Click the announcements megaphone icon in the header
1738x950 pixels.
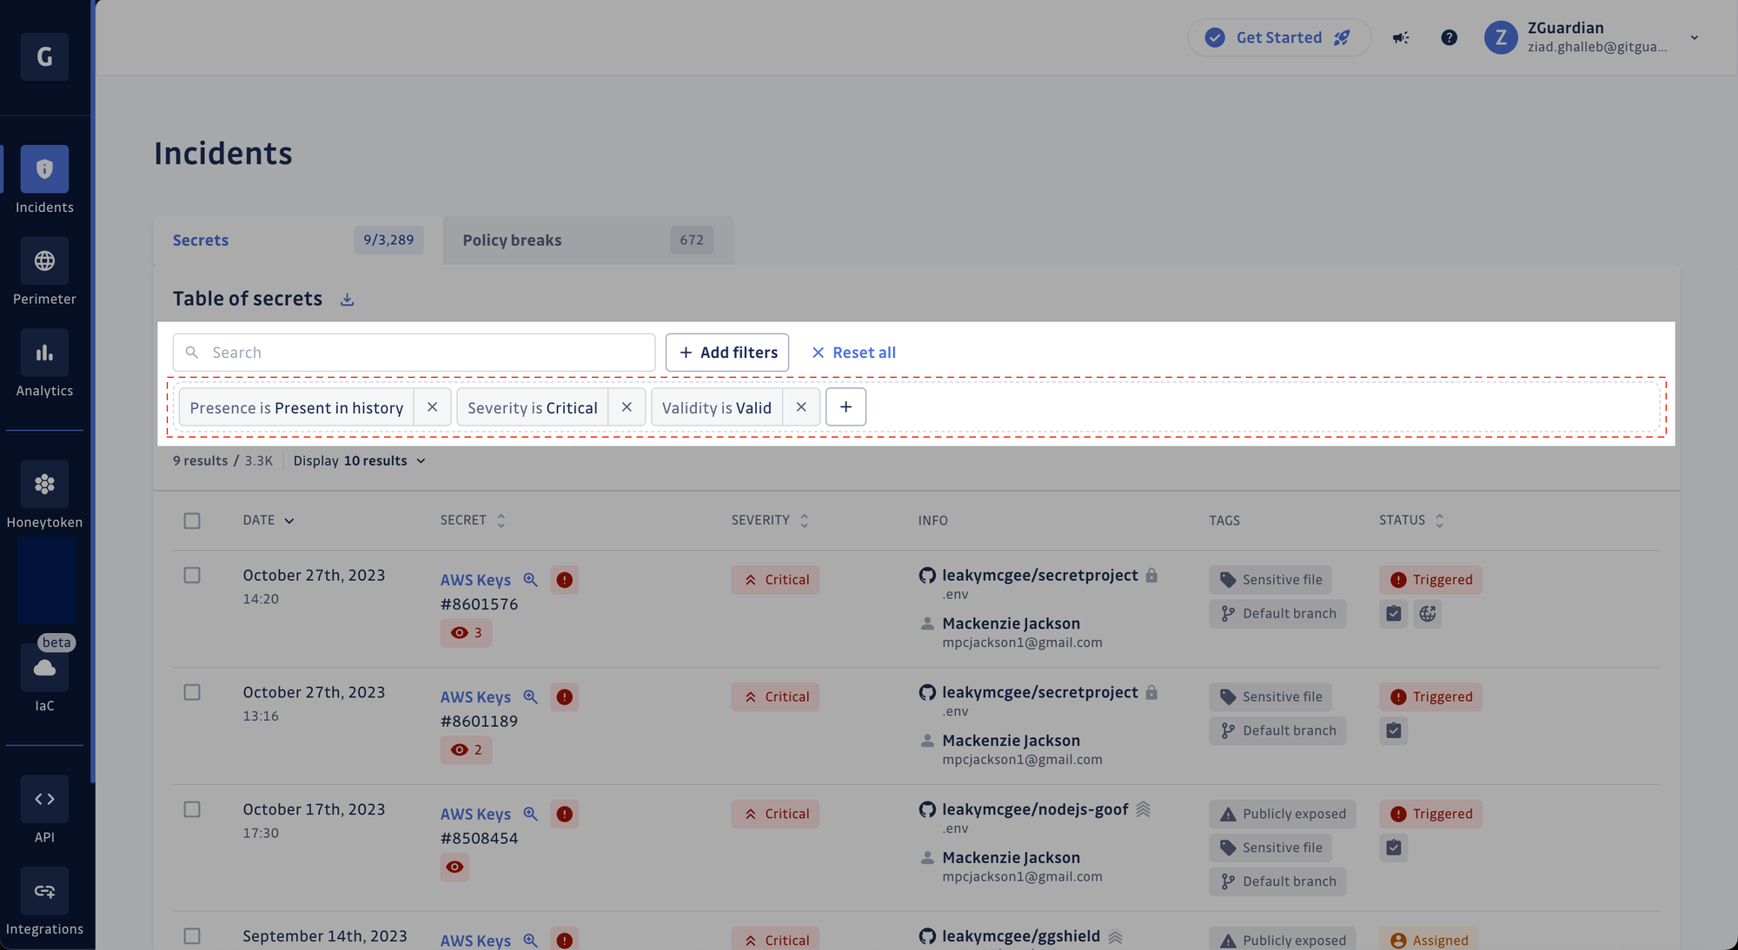[x=1400, y=37]
